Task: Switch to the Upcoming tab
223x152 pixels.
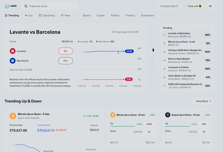Action: [47, 15]
